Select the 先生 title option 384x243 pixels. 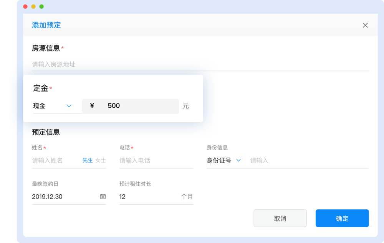tap(88, 160)
